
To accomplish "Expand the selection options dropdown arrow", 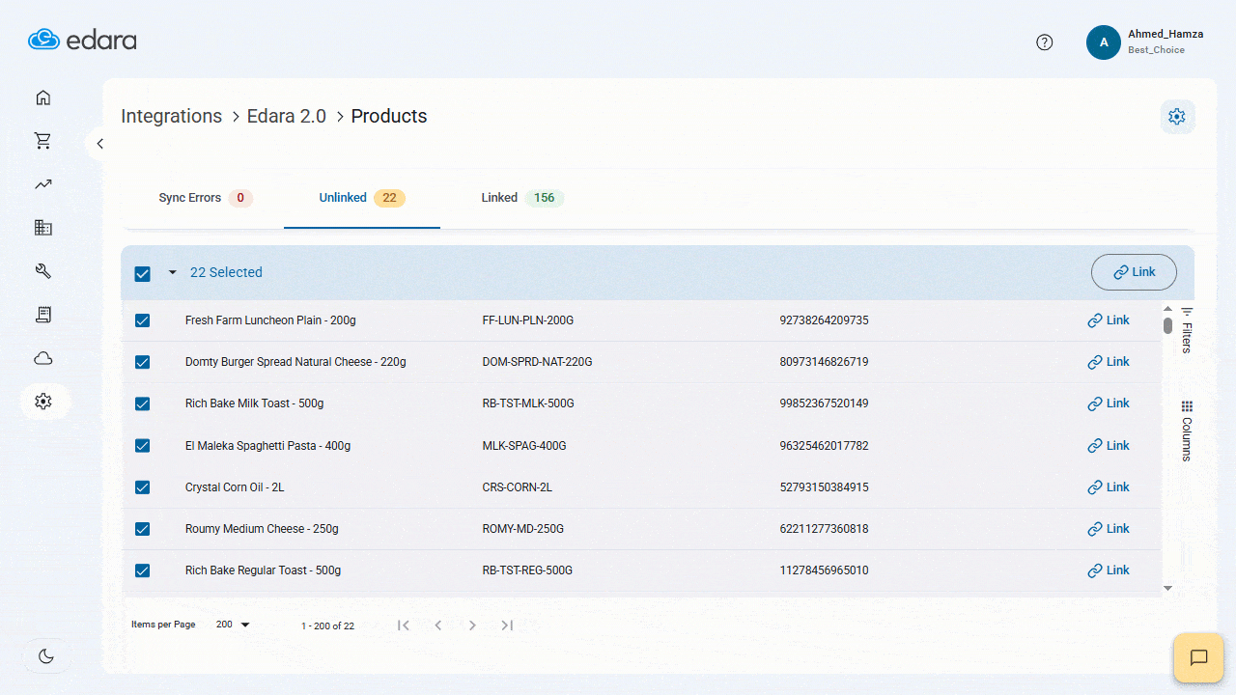I will [173, 273].
